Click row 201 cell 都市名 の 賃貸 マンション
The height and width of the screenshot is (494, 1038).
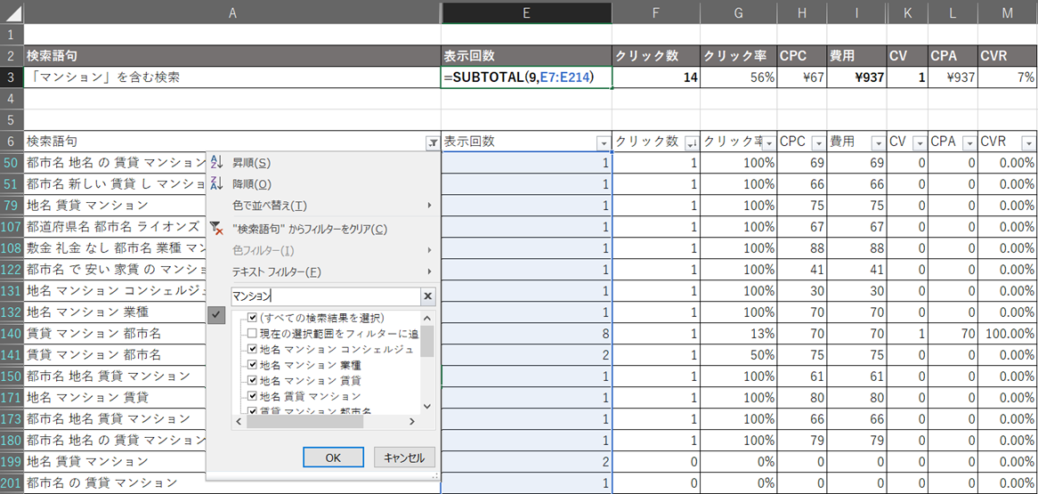(x=115, y=482)
